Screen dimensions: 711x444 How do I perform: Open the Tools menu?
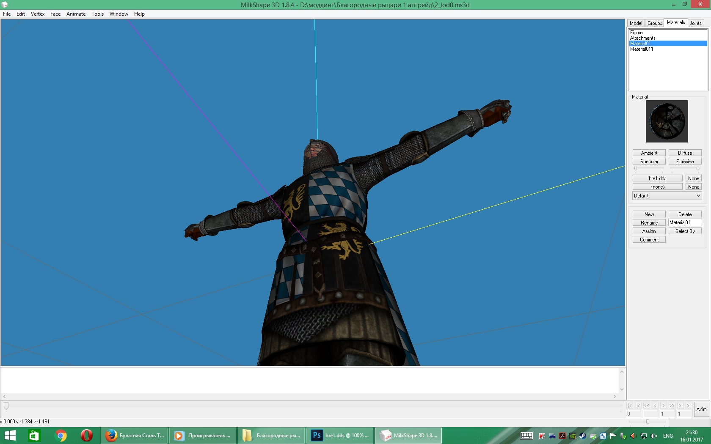click(x=98, y=14)
